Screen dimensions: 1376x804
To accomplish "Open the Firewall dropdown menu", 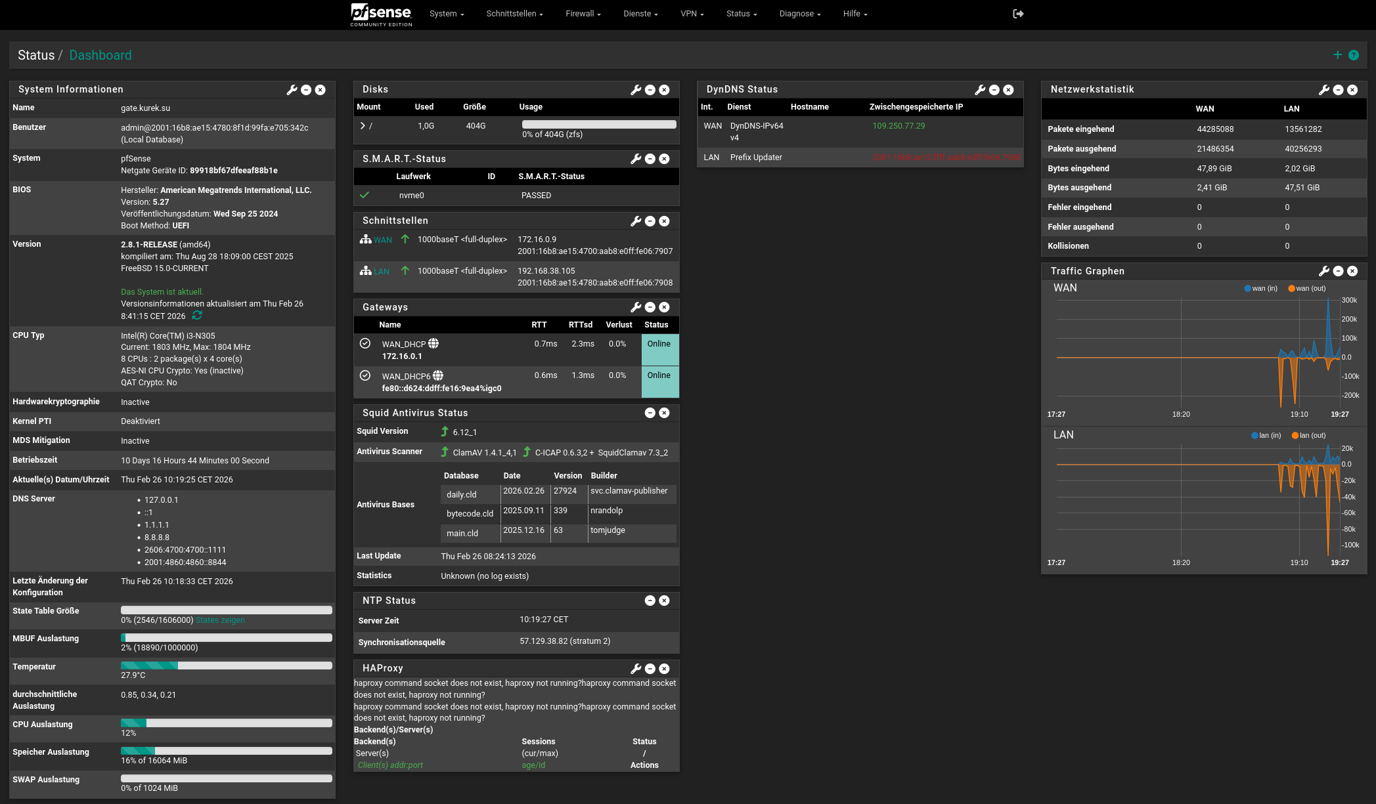I will [583, 14].
